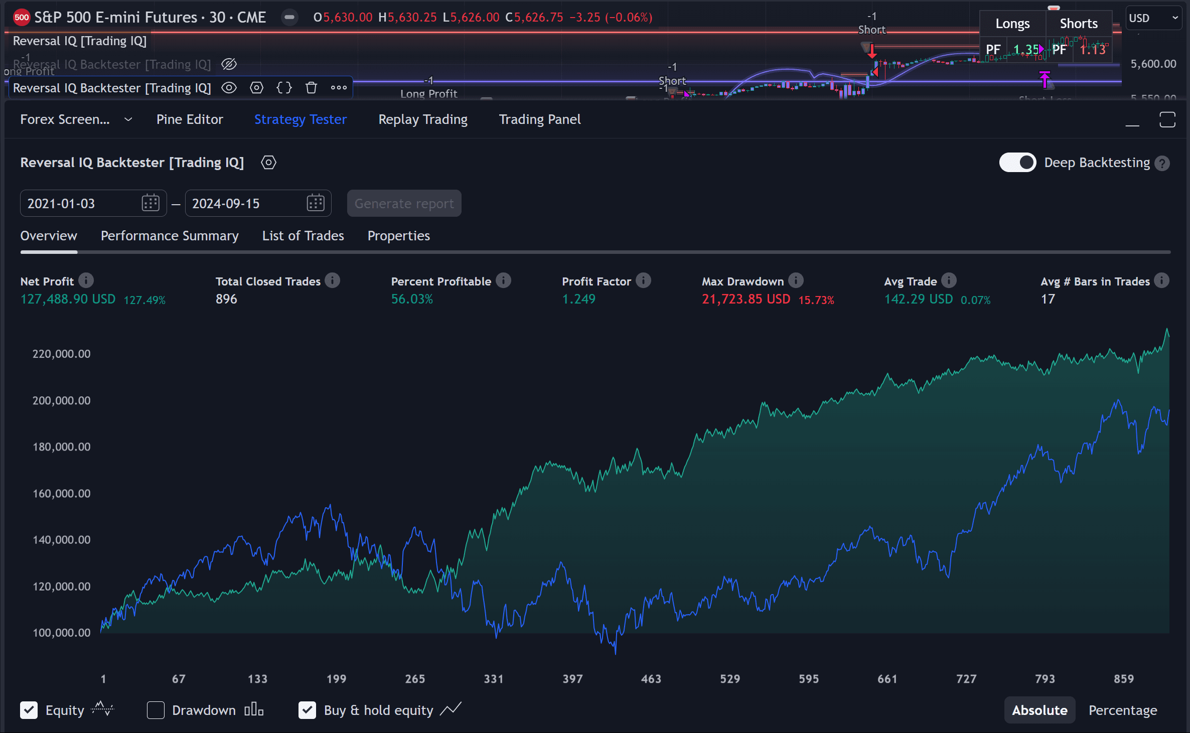
Task: Show info for Profit Factor
Action: coord(643,280)
